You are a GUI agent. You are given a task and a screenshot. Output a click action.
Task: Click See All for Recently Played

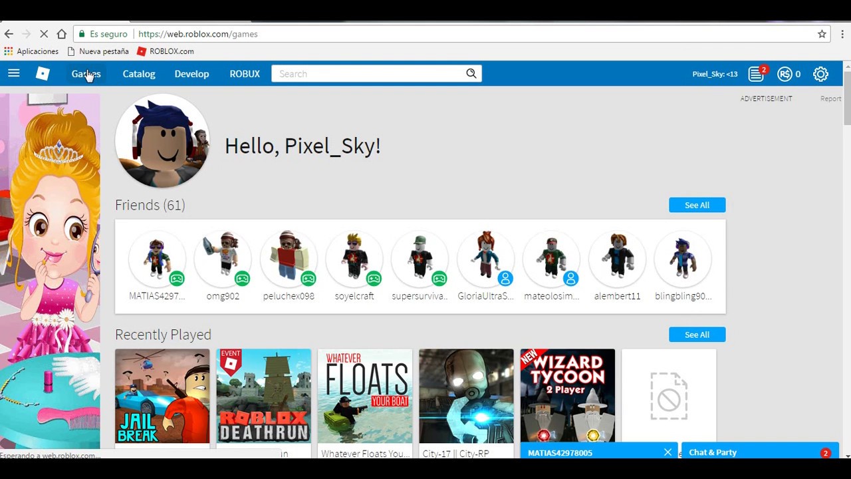click(x=697, y=335)
